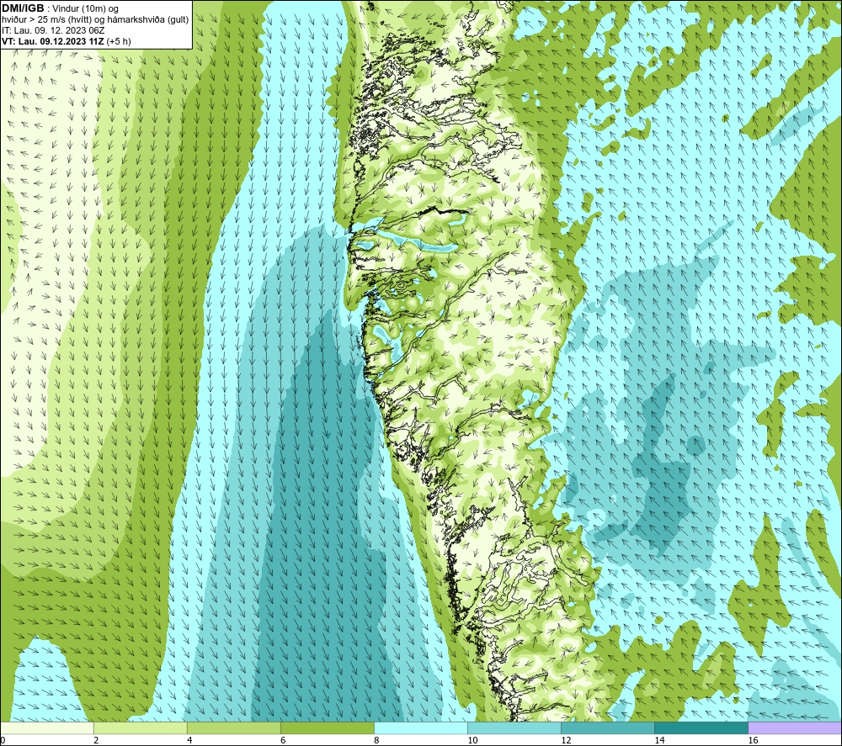This screenshot has height=746, width=842.
Task: Click the 'IT: Lau. 09. 12. 2023 06Z' line
Action: tap(53, 30)
